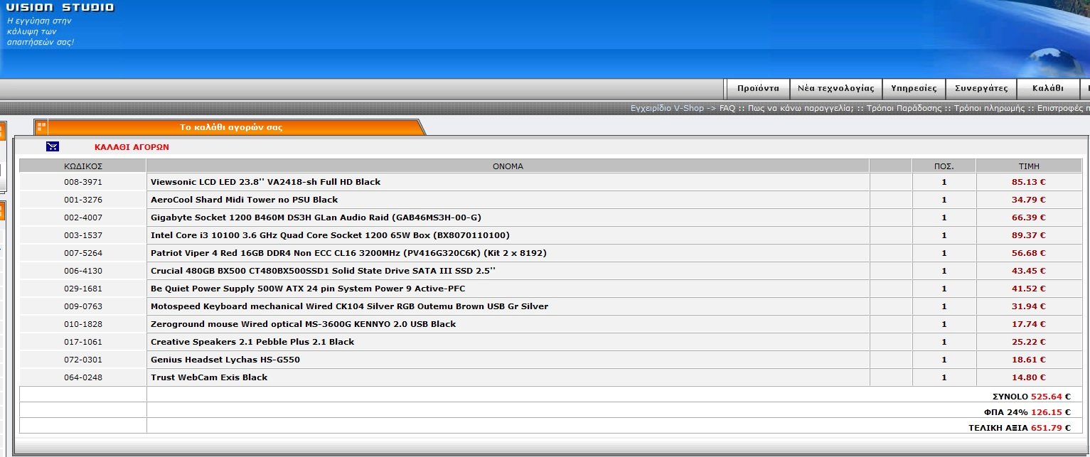Click the 56.68 € price
The image size is (1090, 457).
pyautogui.click(x=1029, y=253)
